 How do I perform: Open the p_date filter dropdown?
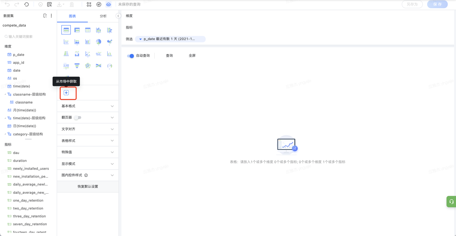(170, 39)
